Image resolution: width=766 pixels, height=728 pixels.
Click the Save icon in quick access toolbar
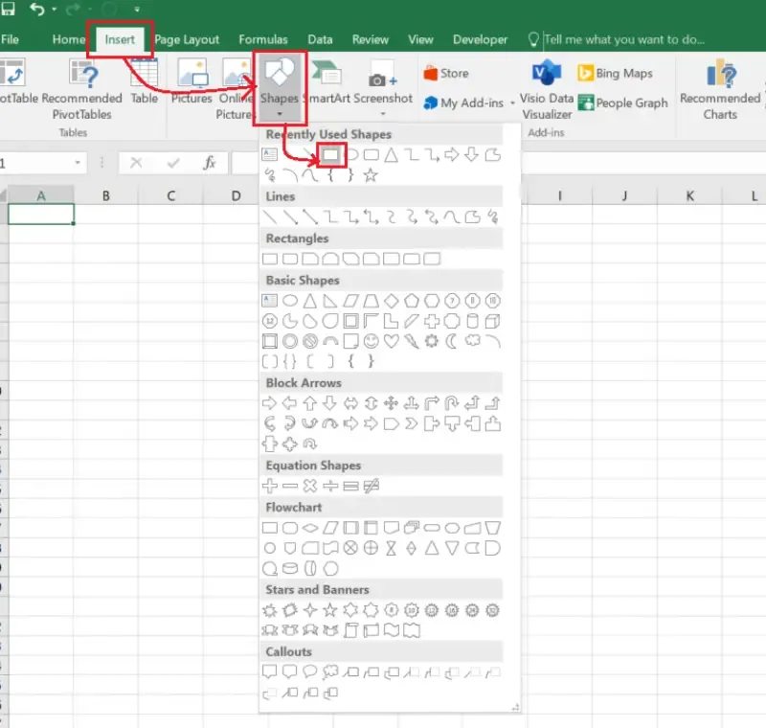coord(8,9)
